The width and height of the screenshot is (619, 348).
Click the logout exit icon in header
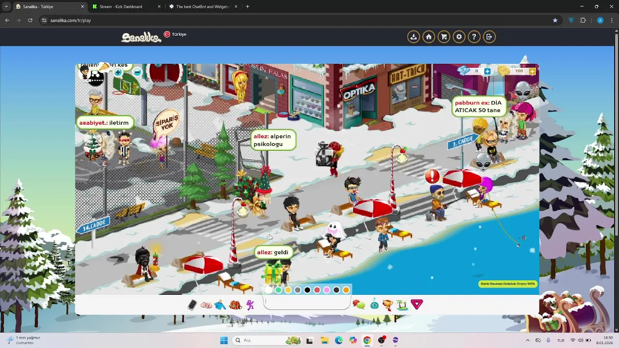(489, 37)
